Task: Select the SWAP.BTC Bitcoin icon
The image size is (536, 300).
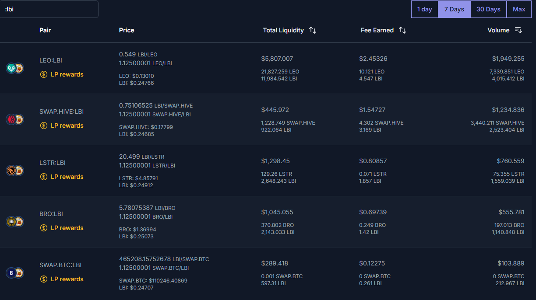Action: coord(11,272)
